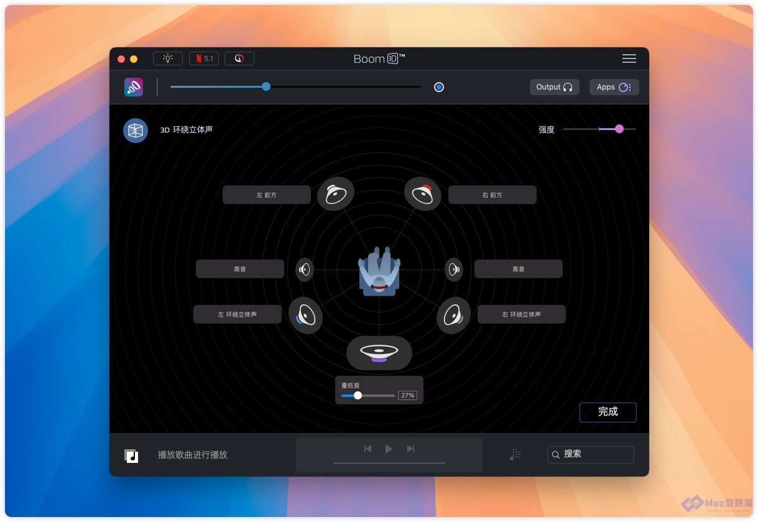Play the current song
758x522 pixels.
pyautogui.click(x=389, y=449)
